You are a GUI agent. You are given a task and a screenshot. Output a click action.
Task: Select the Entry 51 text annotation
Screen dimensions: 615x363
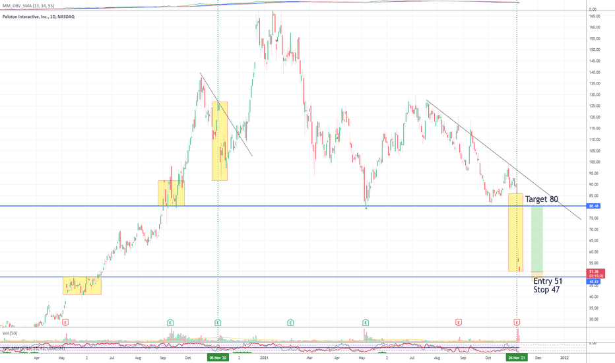click(x=548, y=281)
